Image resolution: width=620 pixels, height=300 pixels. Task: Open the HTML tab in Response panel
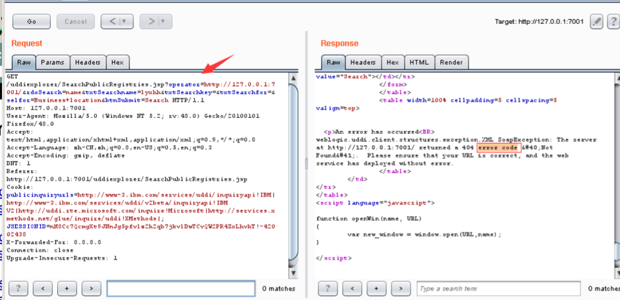(x=419, y=63)
